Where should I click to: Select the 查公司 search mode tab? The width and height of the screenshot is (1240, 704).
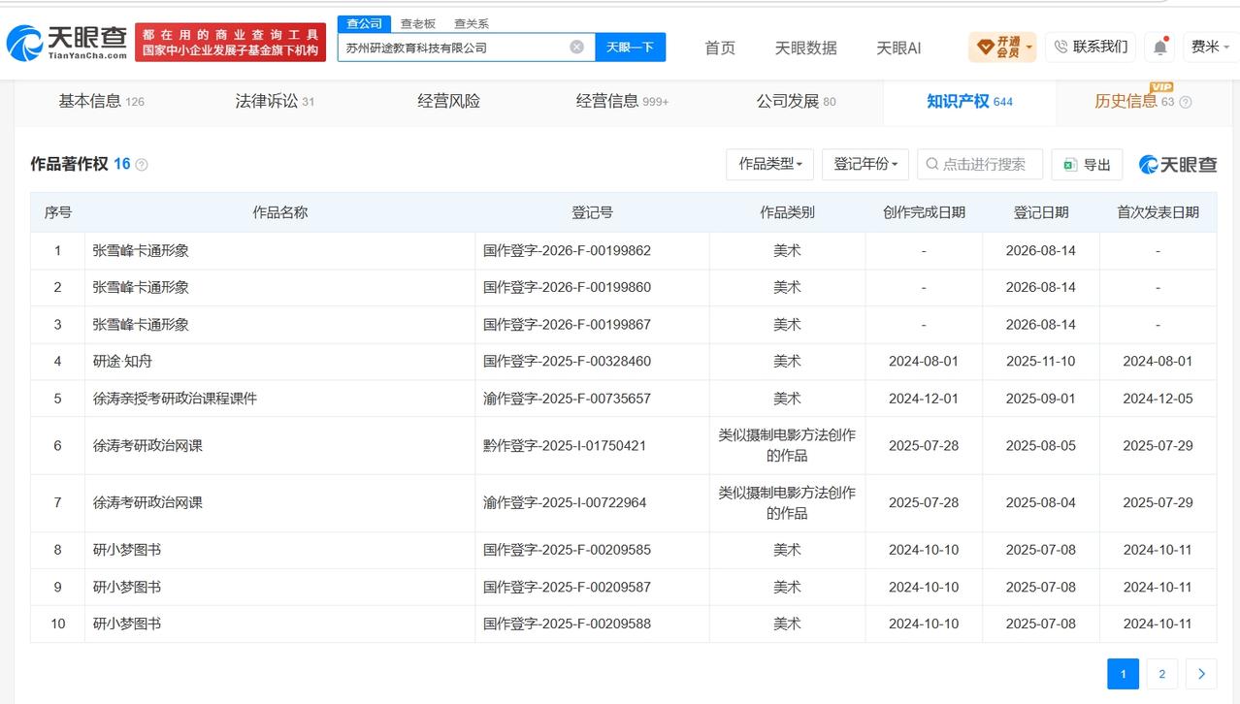[x=365, y=23]
